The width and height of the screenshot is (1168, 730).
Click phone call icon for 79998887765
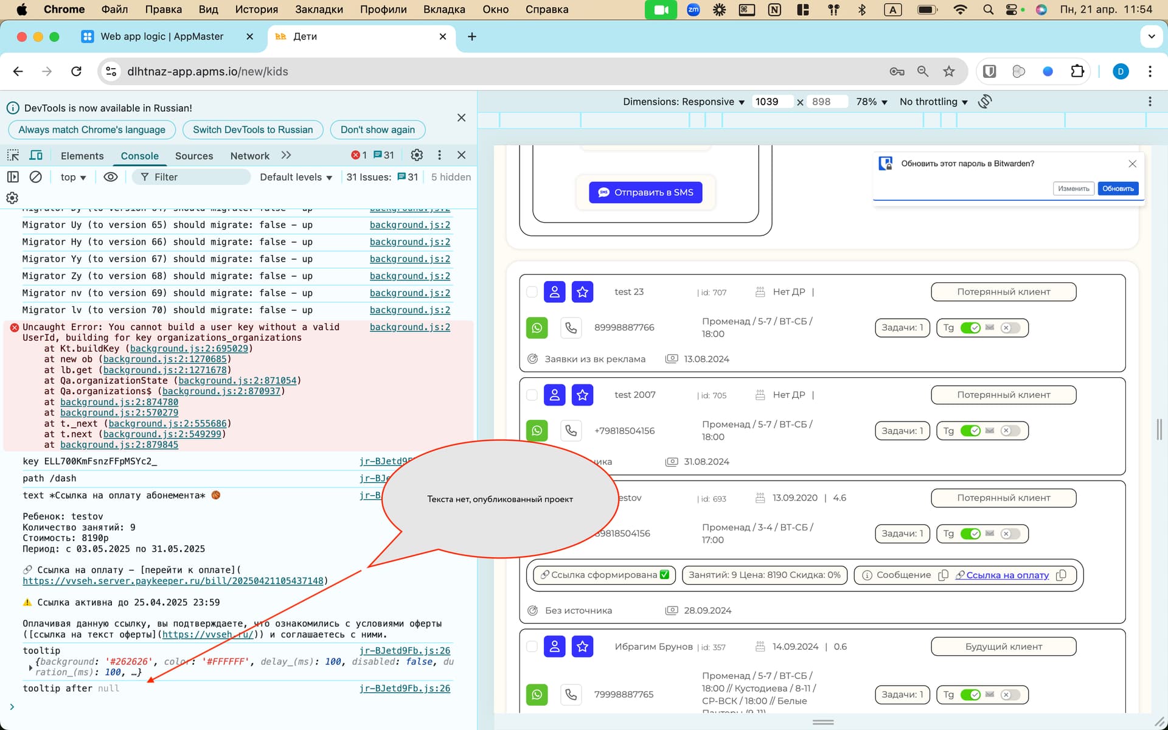click(x=571, y=694)
